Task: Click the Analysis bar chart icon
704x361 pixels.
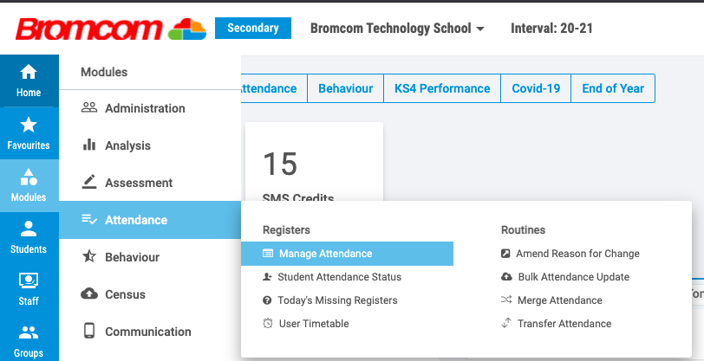Action: [x=89, y=145]
